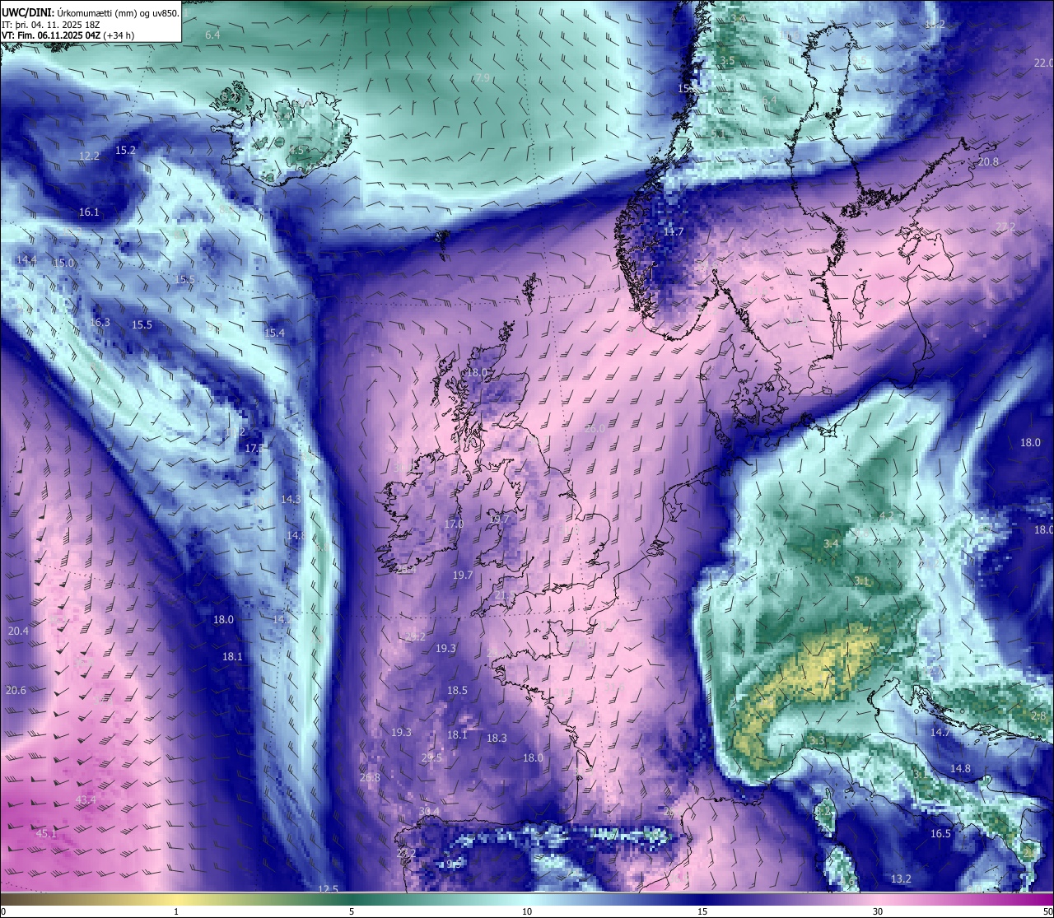
Task: Click the 45.1 value label
Action: 46,833
